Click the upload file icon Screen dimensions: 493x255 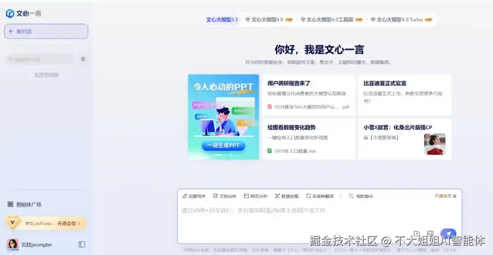click(417, 234)
